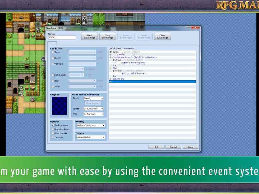This screenshot has width=259, height=194.
Task: Select the Else command line
Action: [x=152, y=68]
